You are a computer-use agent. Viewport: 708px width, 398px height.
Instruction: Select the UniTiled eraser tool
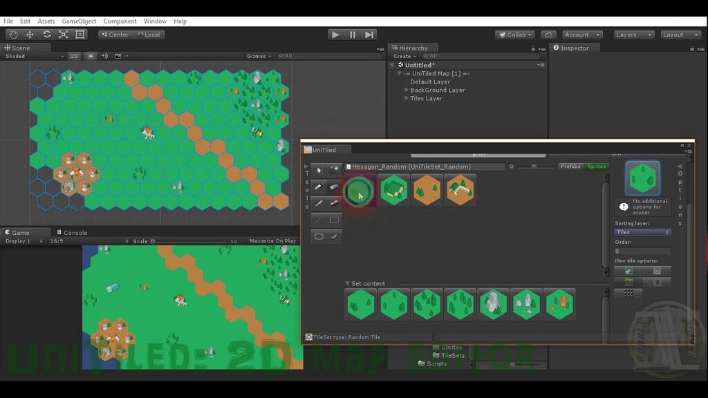point(334,187)
